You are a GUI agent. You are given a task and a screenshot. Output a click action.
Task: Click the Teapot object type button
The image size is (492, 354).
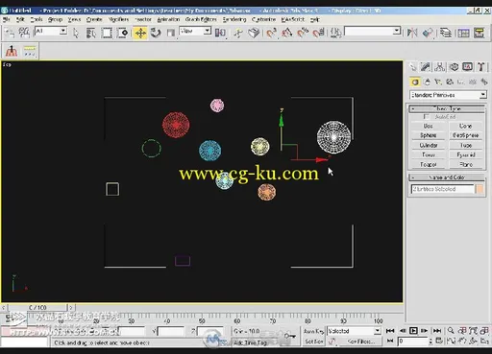(429, 164)
